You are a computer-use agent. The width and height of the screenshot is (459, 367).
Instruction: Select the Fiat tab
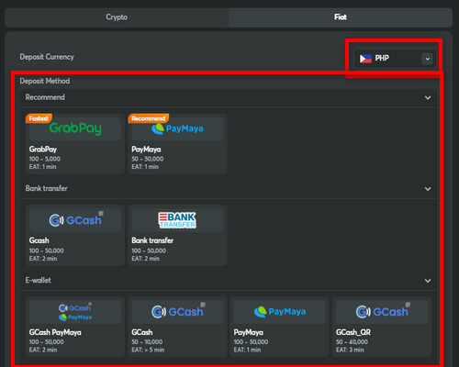click(341, 17)
